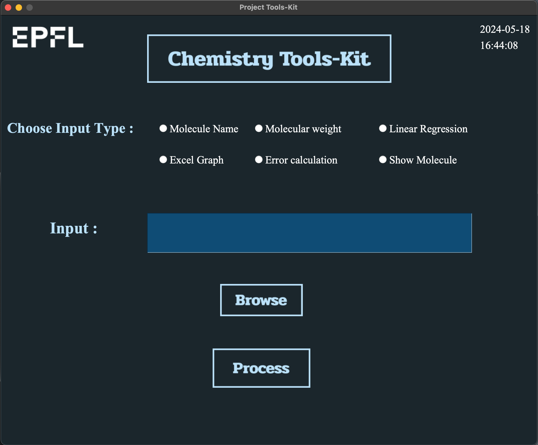Viewport: 538px width, 445px height.
Task: Click the Show Molecule radio circle
Action: [x=383, y=160]
